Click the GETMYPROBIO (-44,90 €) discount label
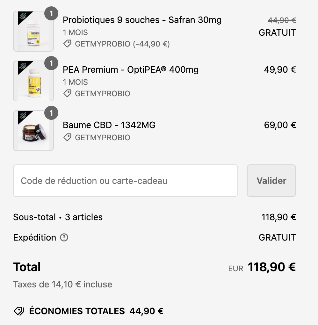The width and height of the screenshot is (318, 325). tap(122, 44)
